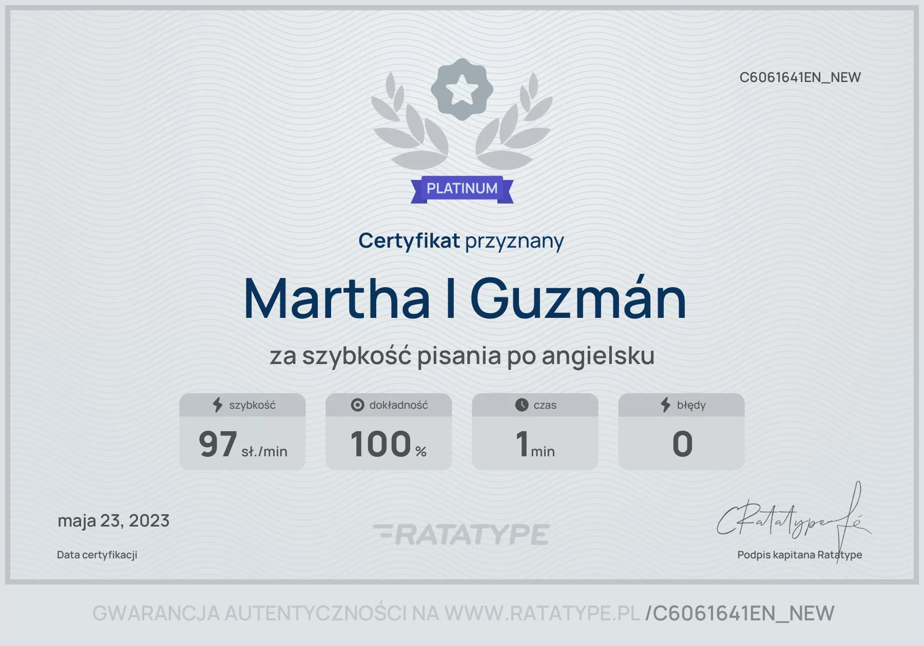Click the lightning bolt icon beside błędy
The height and width of the screenshot is (646, 924).
[x=665, y=405]
